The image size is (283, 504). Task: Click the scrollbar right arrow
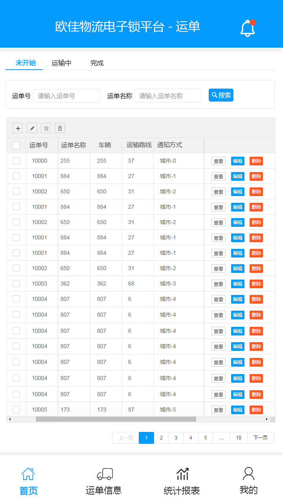pos(267,419)
